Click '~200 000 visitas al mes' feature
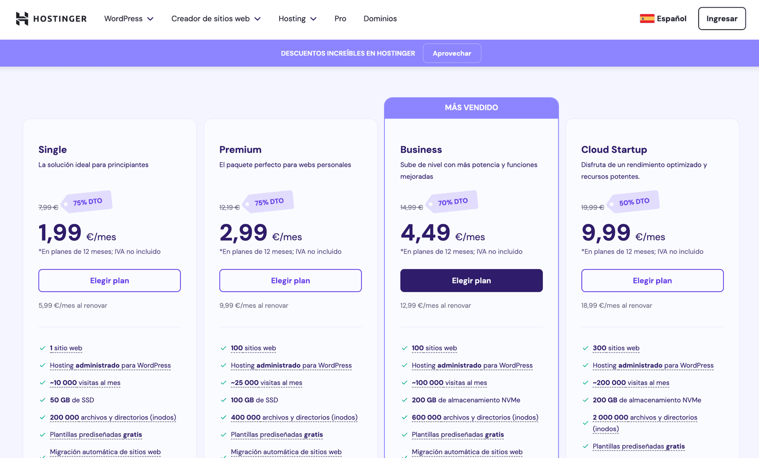759x458 pixels. (x=631, y=383)
